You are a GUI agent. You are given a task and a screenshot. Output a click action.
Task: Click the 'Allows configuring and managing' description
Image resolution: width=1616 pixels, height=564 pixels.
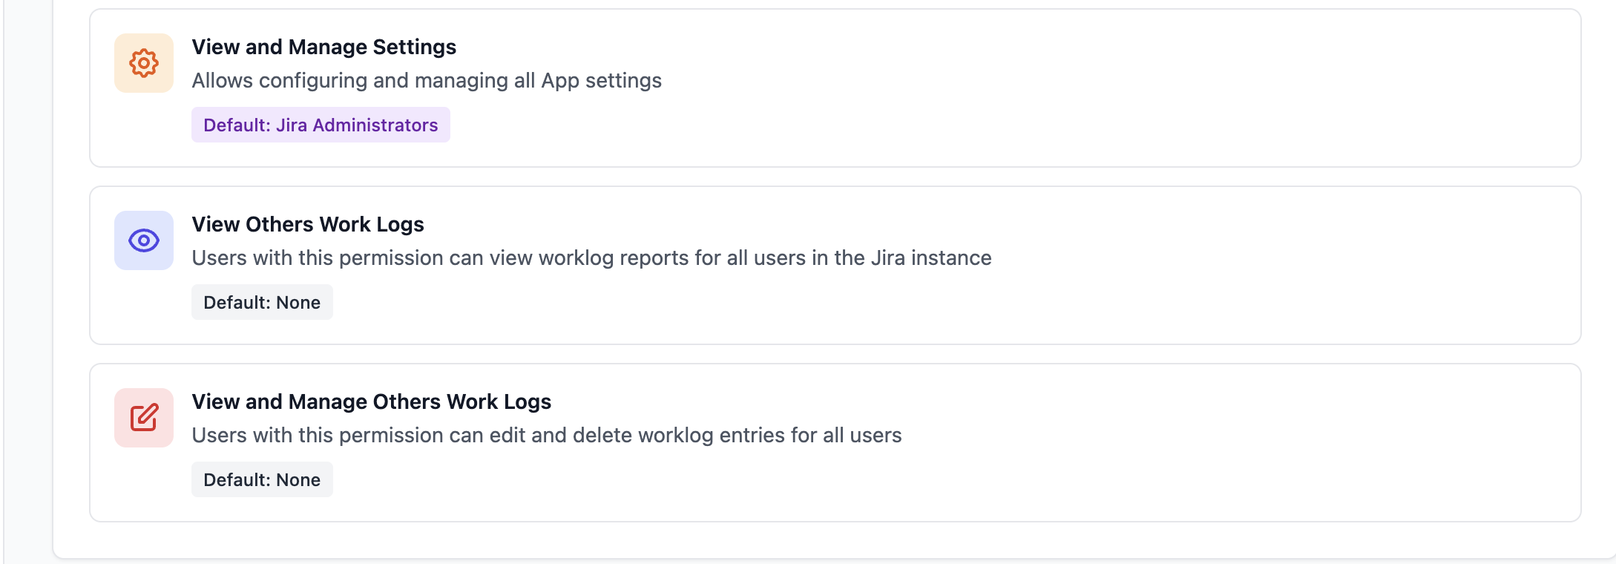click(x=356, y=80)
